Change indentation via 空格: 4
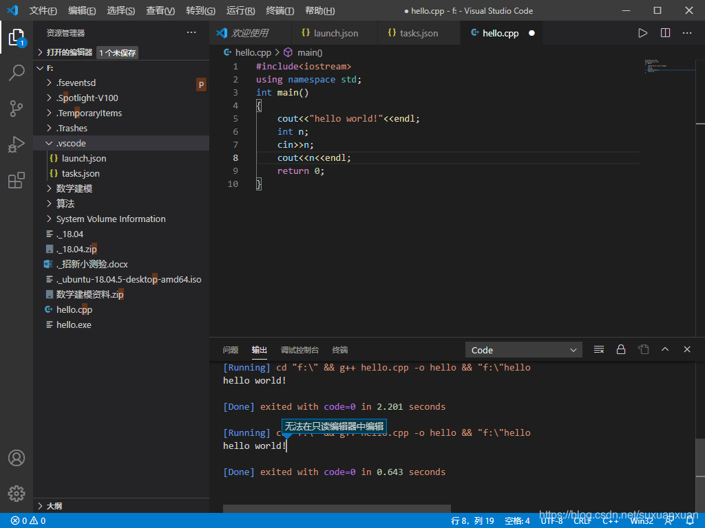Screen dimensions: 705x528 click(x=517, y=521)
